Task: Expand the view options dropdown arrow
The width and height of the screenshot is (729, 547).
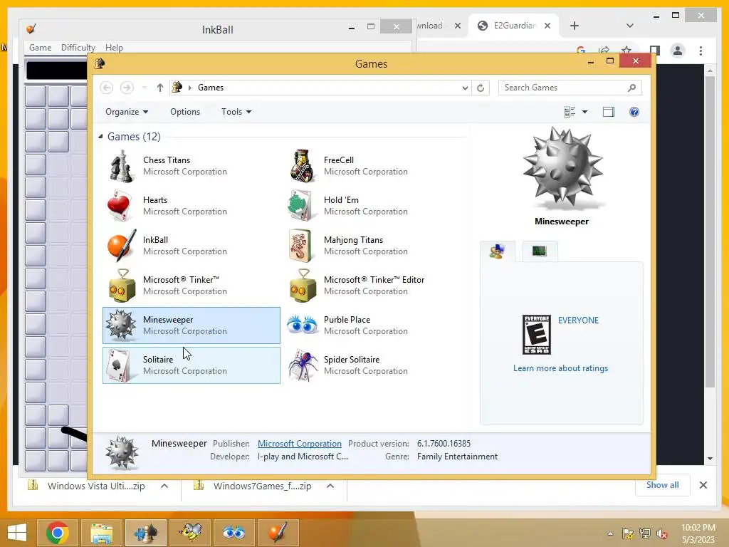Action: [x=585, y=112]
